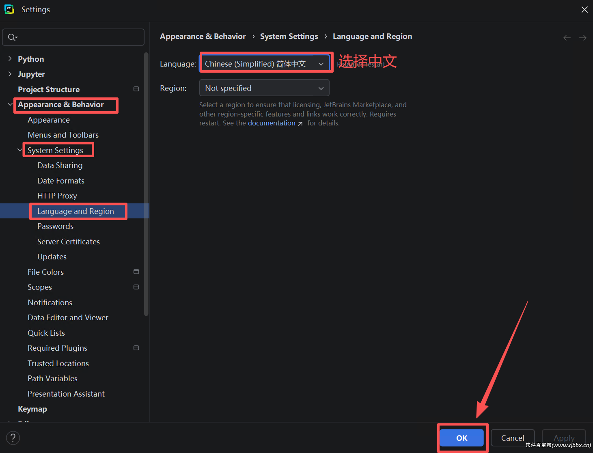Collapse the System Settings node
The width and height of the screenshot is (593, 453).
[20, 150]
